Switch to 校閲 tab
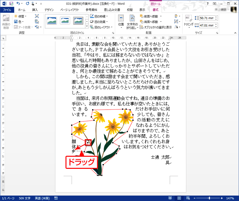 [130, 10]
